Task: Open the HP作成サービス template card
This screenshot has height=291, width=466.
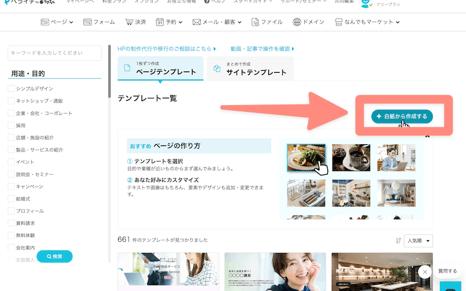Action: [x=168, y=272]
